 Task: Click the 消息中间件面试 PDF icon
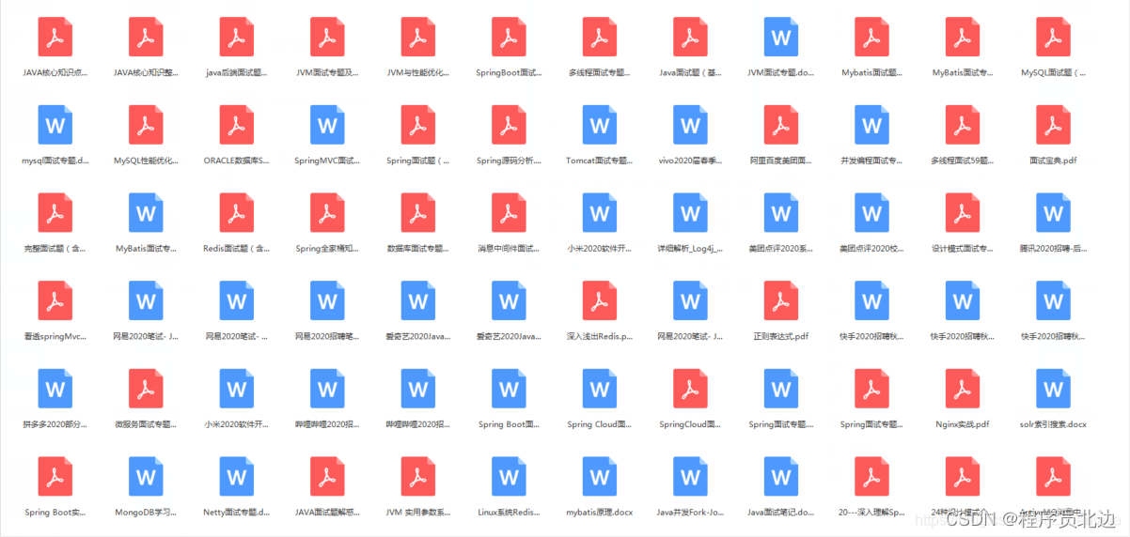pos(510,213)
